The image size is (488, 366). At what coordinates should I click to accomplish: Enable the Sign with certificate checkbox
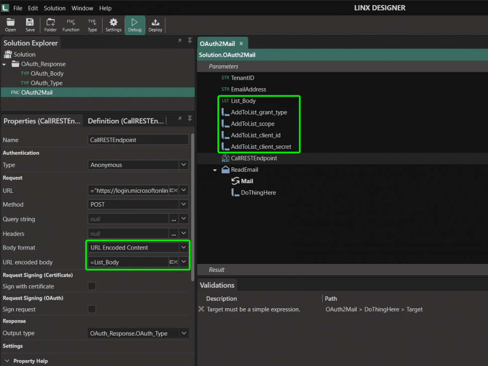coord(91,286)
